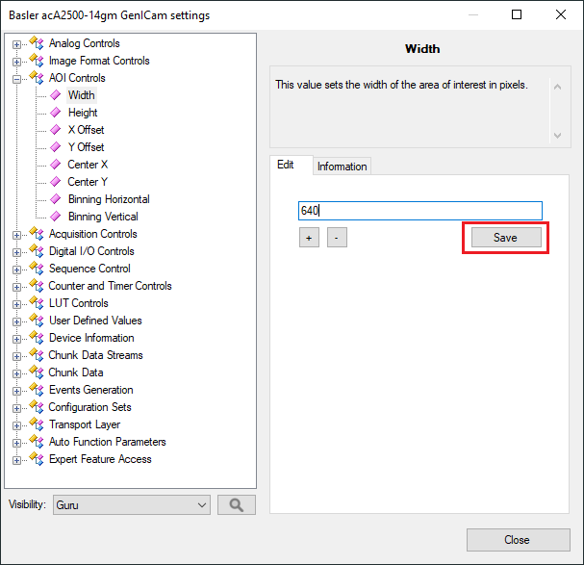Increase the width with the plus button
The width and height of the screenshot is (584, 565).
point(309,238)
